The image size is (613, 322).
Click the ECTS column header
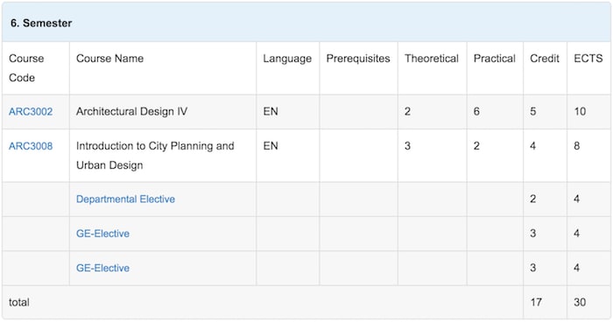(x=588, y=59)
